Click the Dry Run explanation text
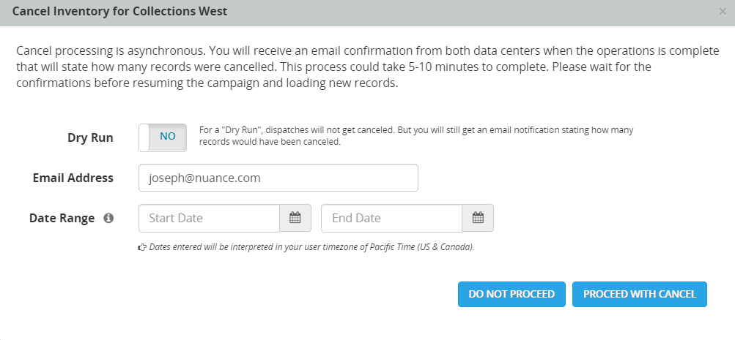The width and height of the screenshot is (735, 340). tap(415, 136)
